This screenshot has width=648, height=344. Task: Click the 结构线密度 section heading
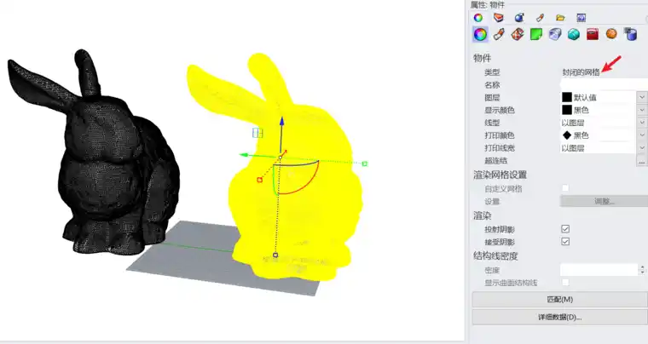[495, 256]
